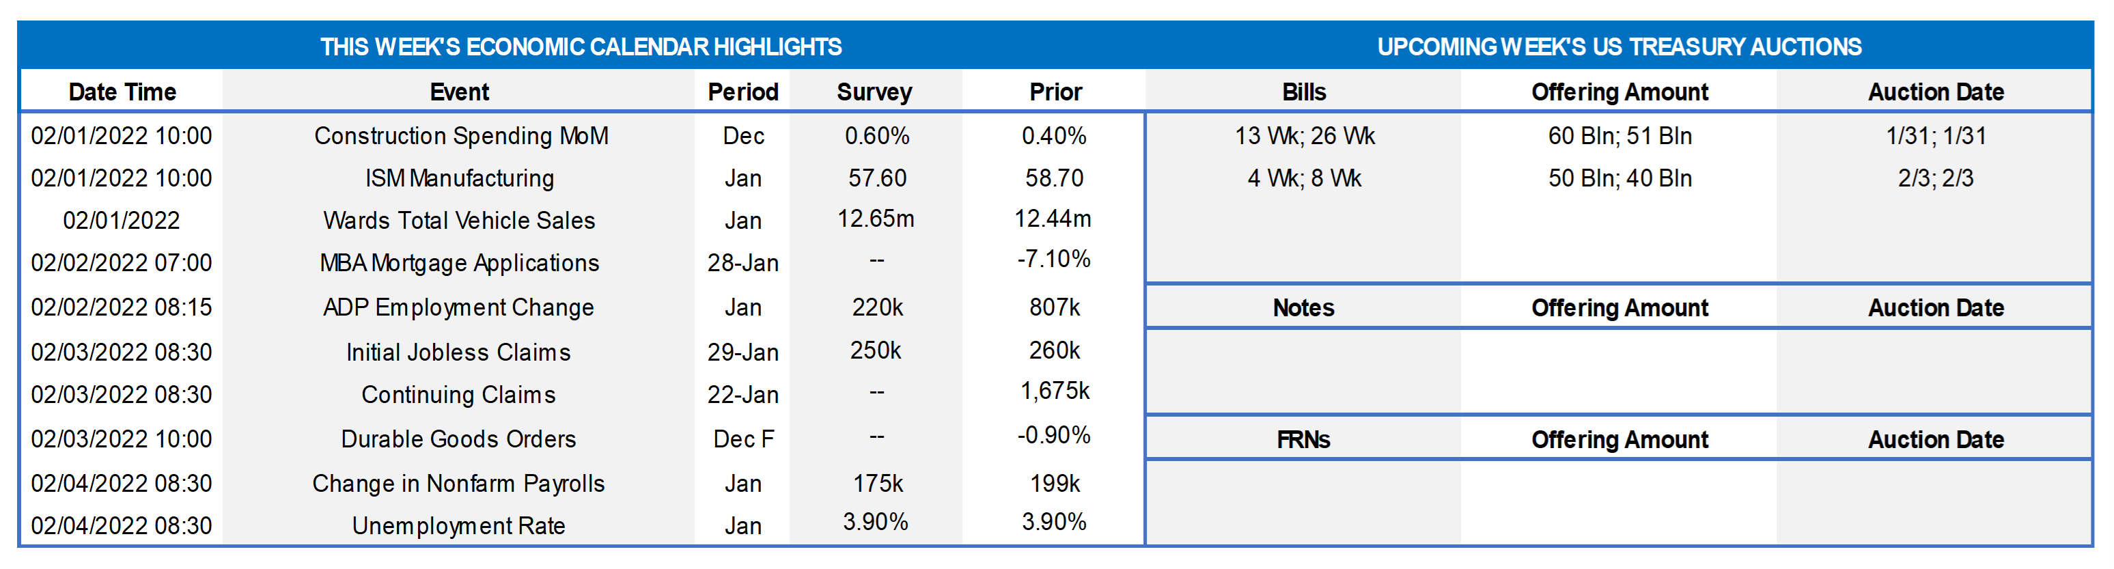Image resolution: width=2114 pixels, height=569 pixels.
Task: Click Durable Goods Orders event cell
Action: 458,439
